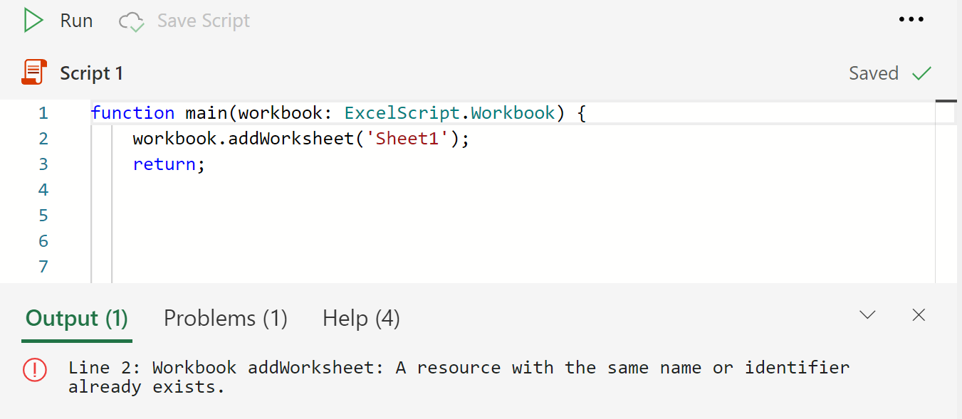Click the Run button label
Image resolution: width=962 pixels, height=419 pixels.
75,20
